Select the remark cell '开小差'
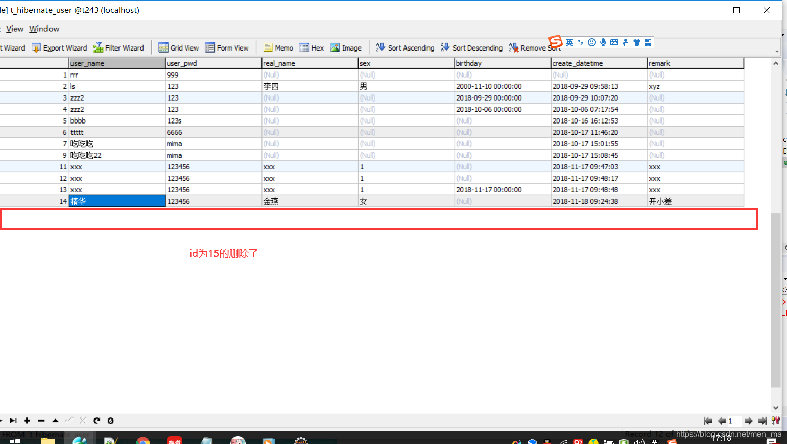 (696, 201)
